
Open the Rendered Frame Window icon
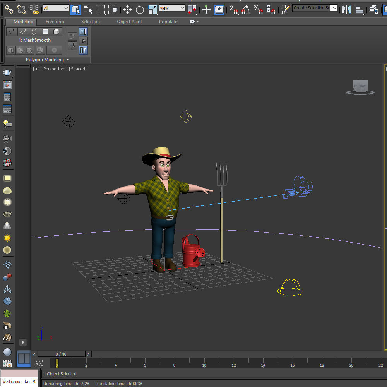7,85
